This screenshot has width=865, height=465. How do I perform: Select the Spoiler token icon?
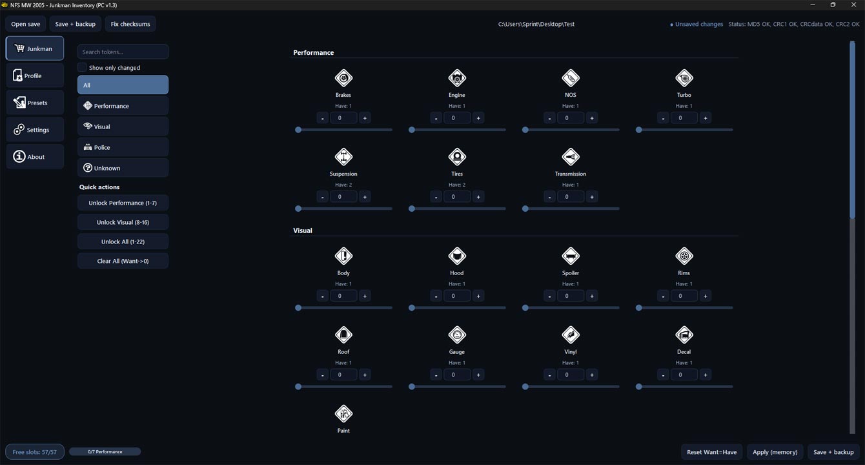(x=571, y=256)
